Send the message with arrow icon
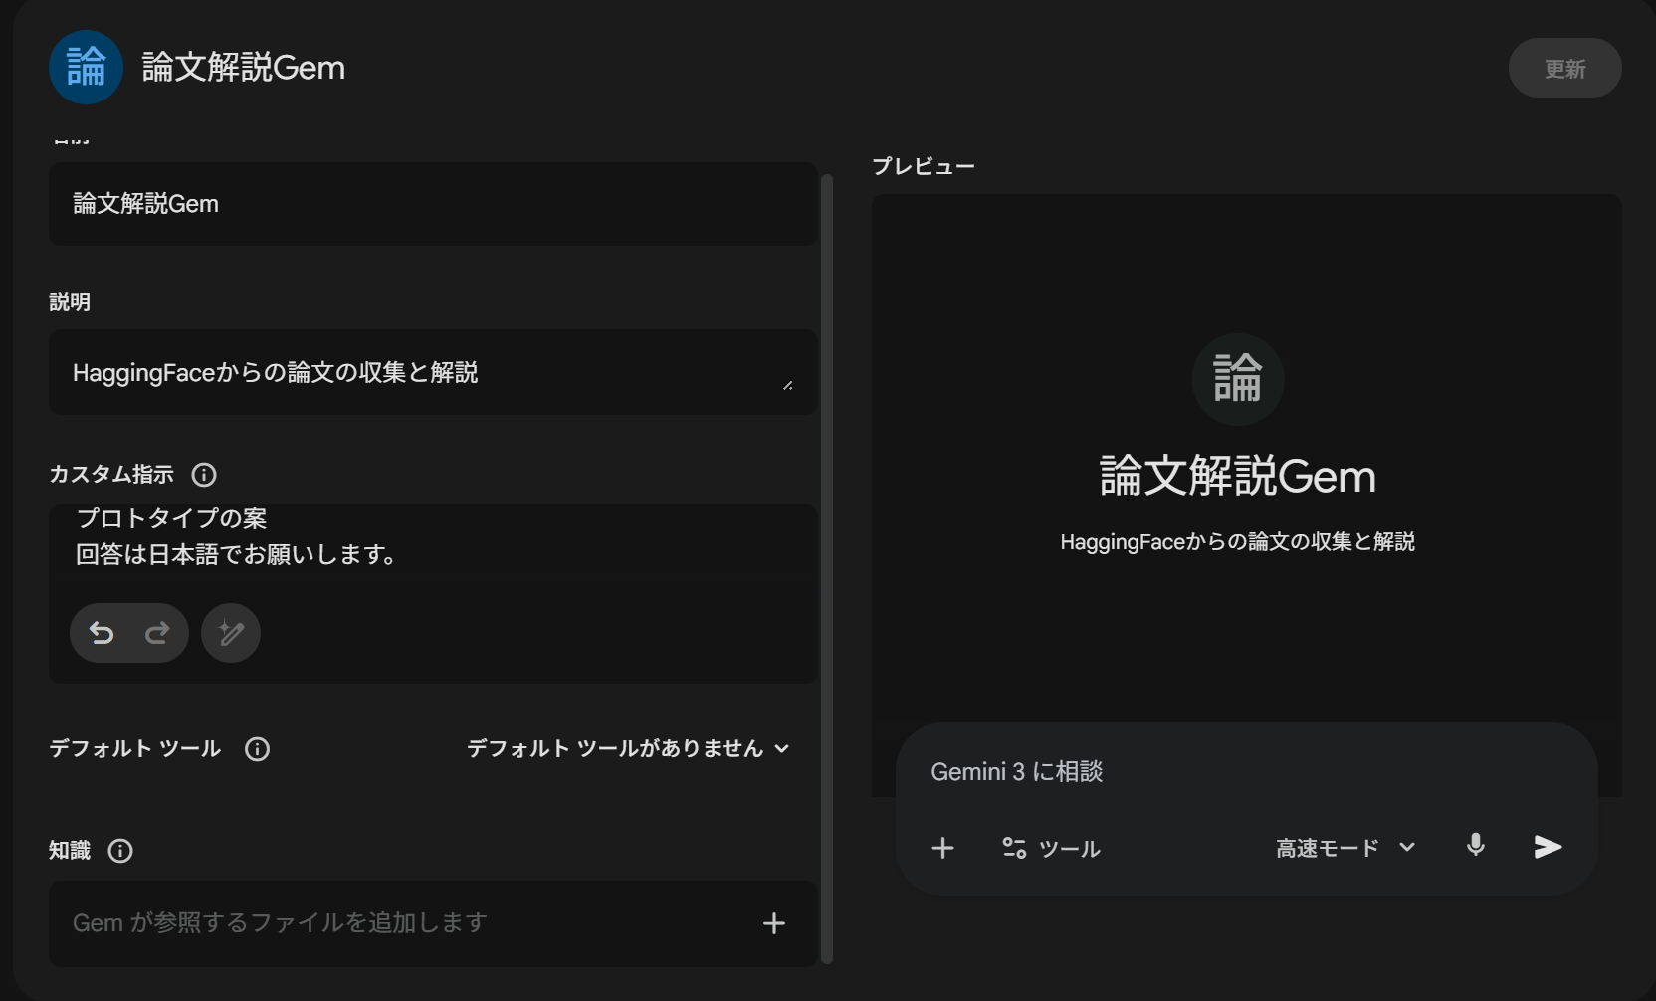Viewport: 1656px width, 1001px height. coord(1548,847)
